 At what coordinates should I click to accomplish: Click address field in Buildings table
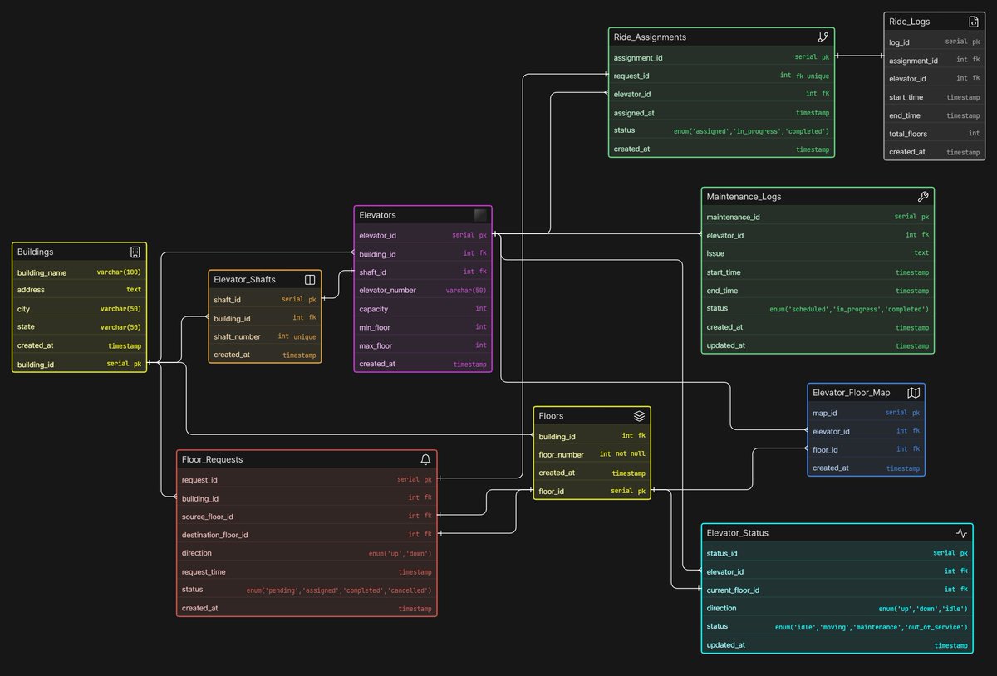click(x=80, y=291)
